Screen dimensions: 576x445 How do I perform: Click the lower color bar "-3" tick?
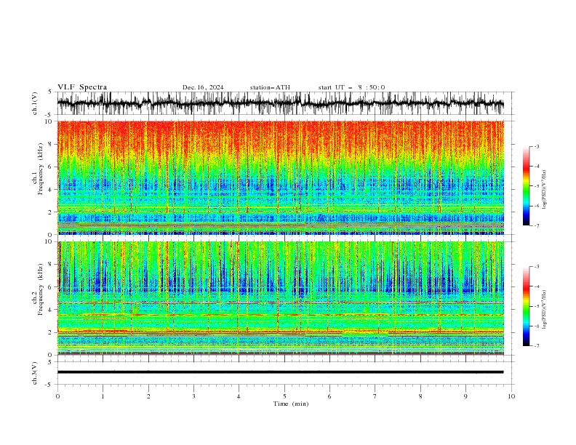point(536,267)
